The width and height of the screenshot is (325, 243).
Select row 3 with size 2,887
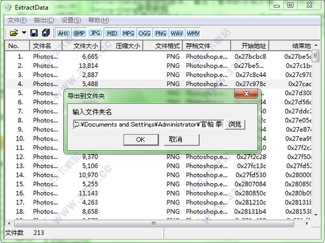pyautogui.click(x=159, y=75)
